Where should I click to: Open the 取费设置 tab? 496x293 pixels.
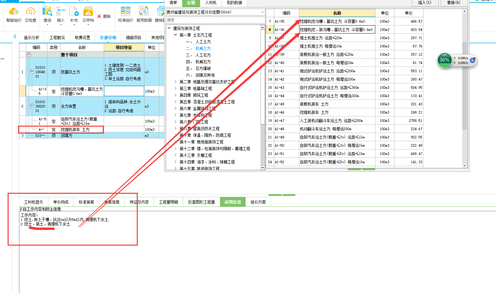(82, 38)
